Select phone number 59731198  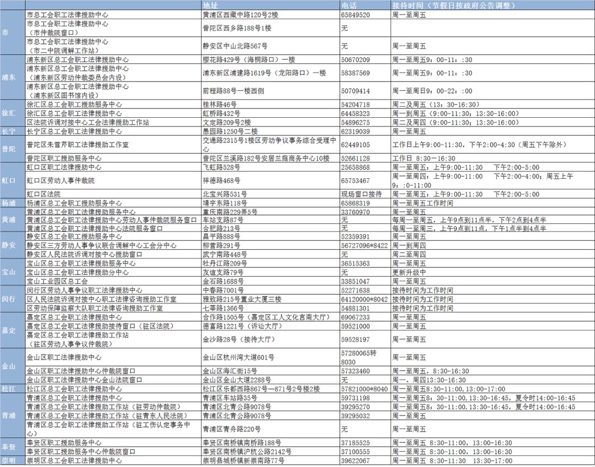point(355,398)
